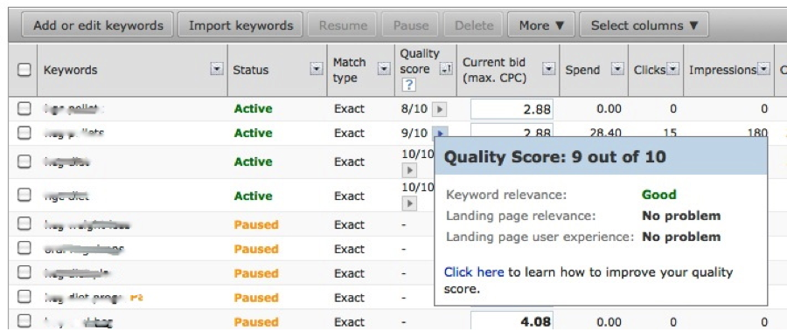787x330 pixels.
Task: Open the Status column filter arrow
Action: [317, 70]
